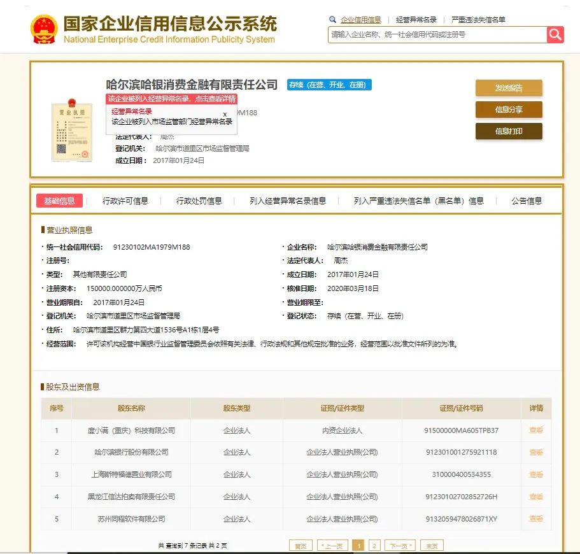View details for 苏州同程软件有限公司 row
580x554 pixels.
(x=536, y=518)
